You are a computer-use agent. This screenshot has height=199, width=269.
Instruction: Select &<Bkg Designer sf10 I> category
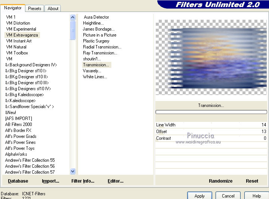pos(26,71)
